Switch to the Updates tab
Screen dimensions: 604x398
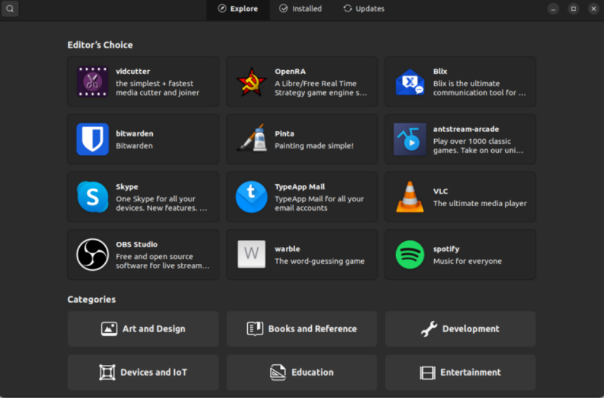click(x=364, y=8)
